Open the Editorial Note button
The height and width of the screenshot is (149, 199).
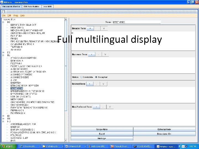click(x=164, y=129)
